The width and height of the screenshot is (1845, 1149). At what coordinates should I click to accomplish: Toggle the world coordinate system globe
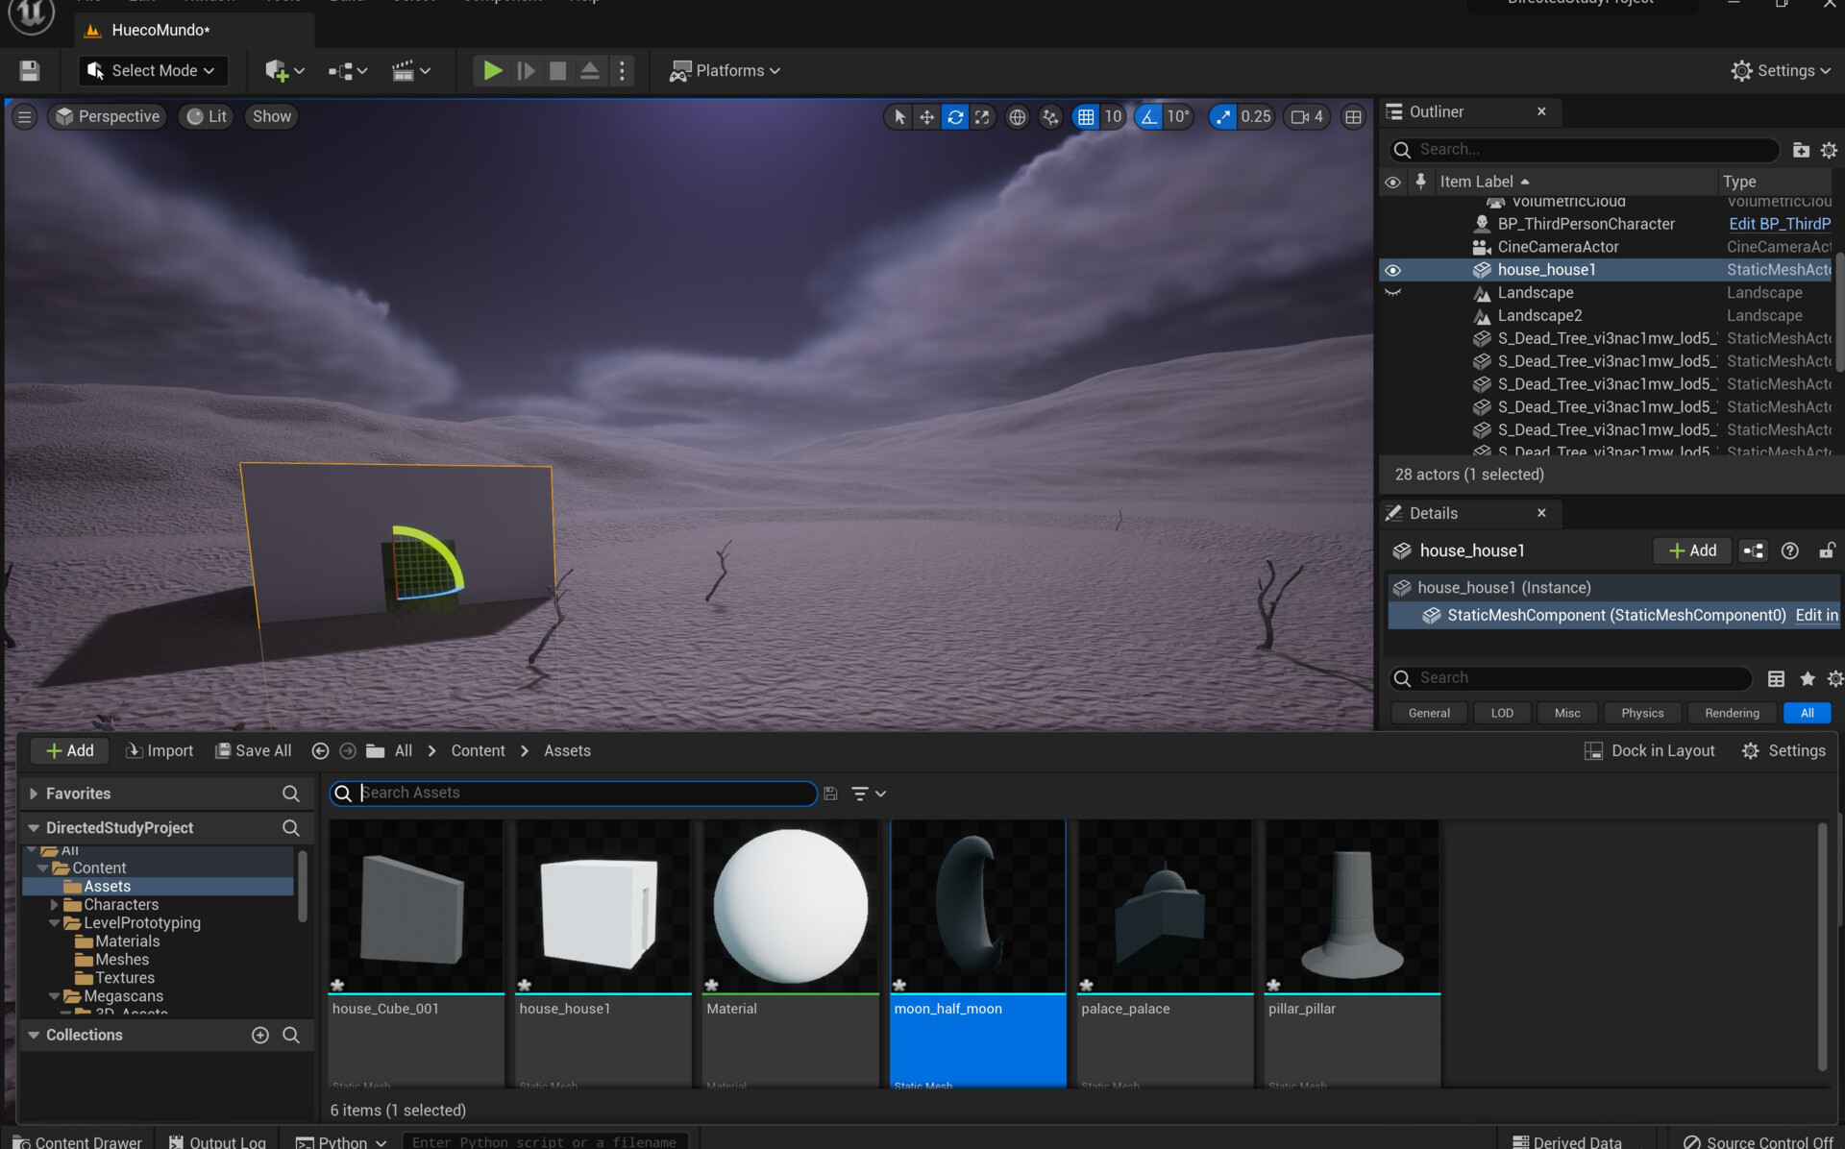pos(1017,117)
